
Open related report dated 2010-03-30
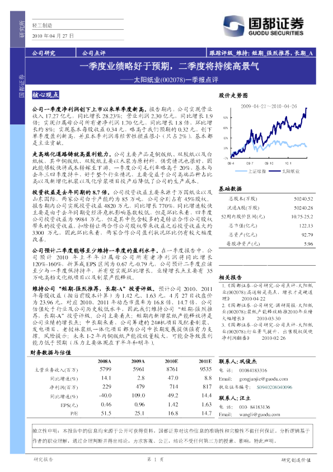[x=268, y=312]
